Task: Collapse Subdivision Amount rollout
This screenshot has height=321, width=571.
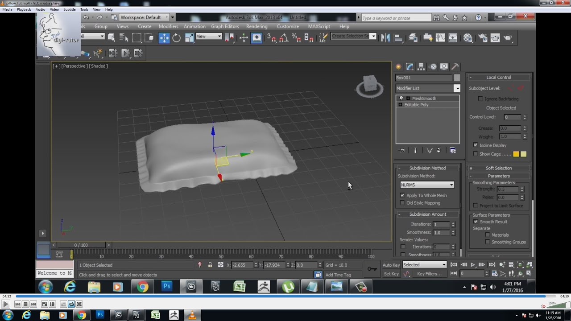Action: (427, 214)
